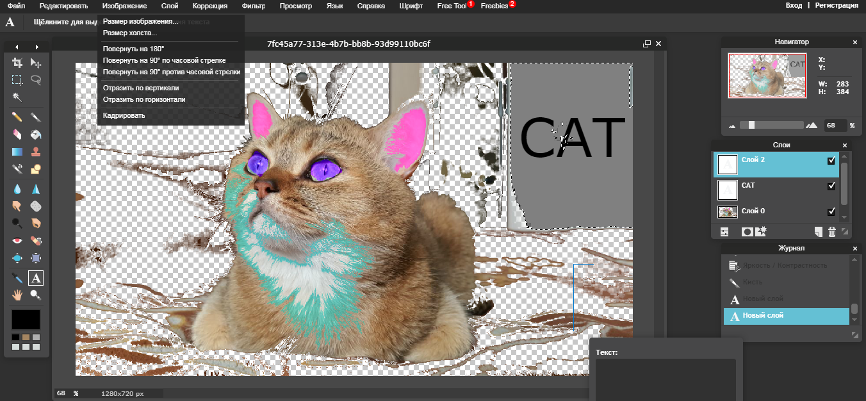Open the Фильтр menu

(x=253, y=6)
